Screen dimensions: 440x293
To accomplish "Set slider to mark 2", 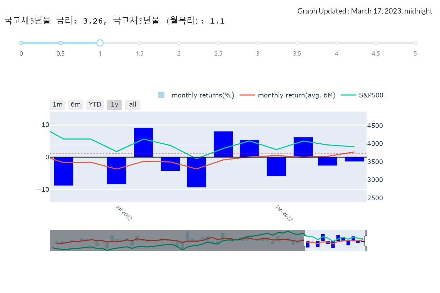I will tap(179, 43).
